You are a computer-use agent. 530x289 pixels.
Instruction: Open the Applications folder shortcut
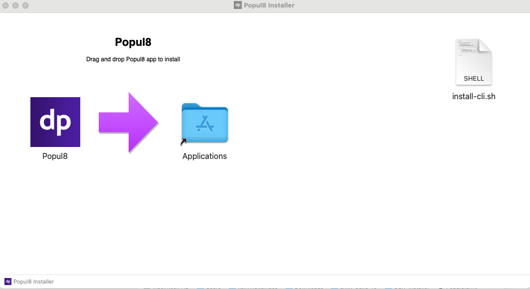click(204, 124)
